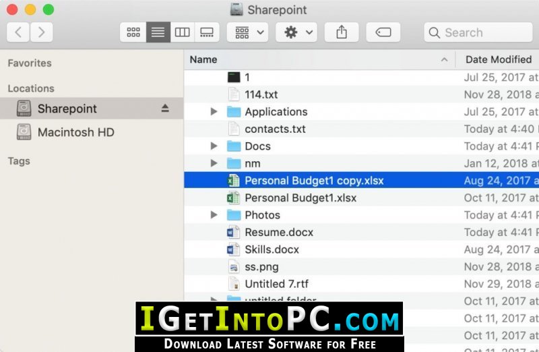Select the ss.png file row

361,266
